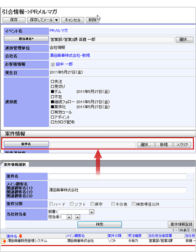Enable the 保守 checkbox
The height and width of the screenshot is (252, 196).
click(92, 204)
